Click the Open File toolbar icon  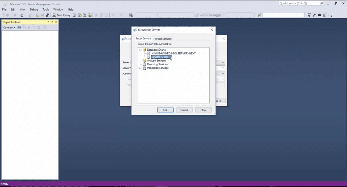click(x=37, y=15)
